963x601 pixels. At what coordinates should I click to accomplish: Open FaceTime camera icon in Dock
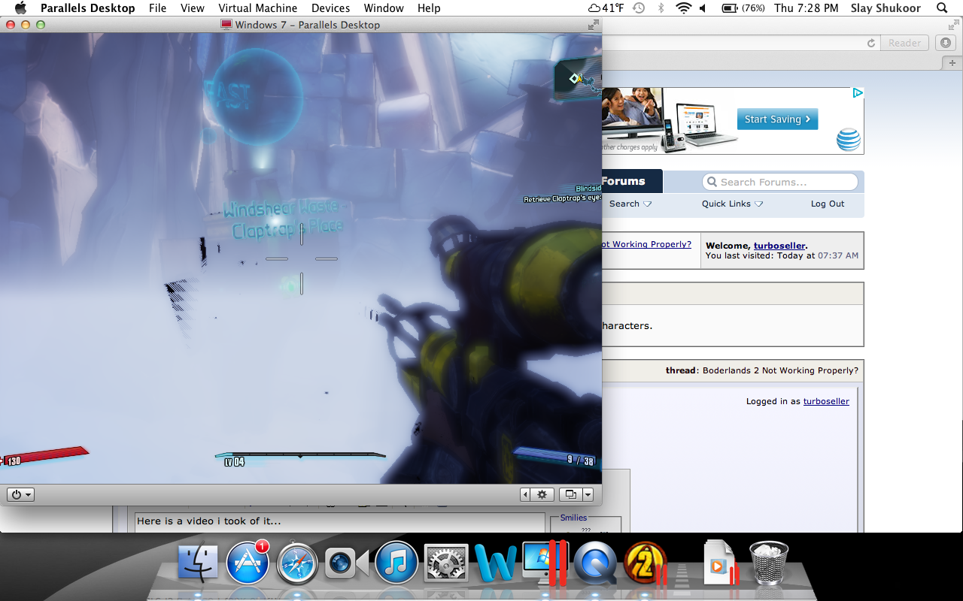coord(346,563)
